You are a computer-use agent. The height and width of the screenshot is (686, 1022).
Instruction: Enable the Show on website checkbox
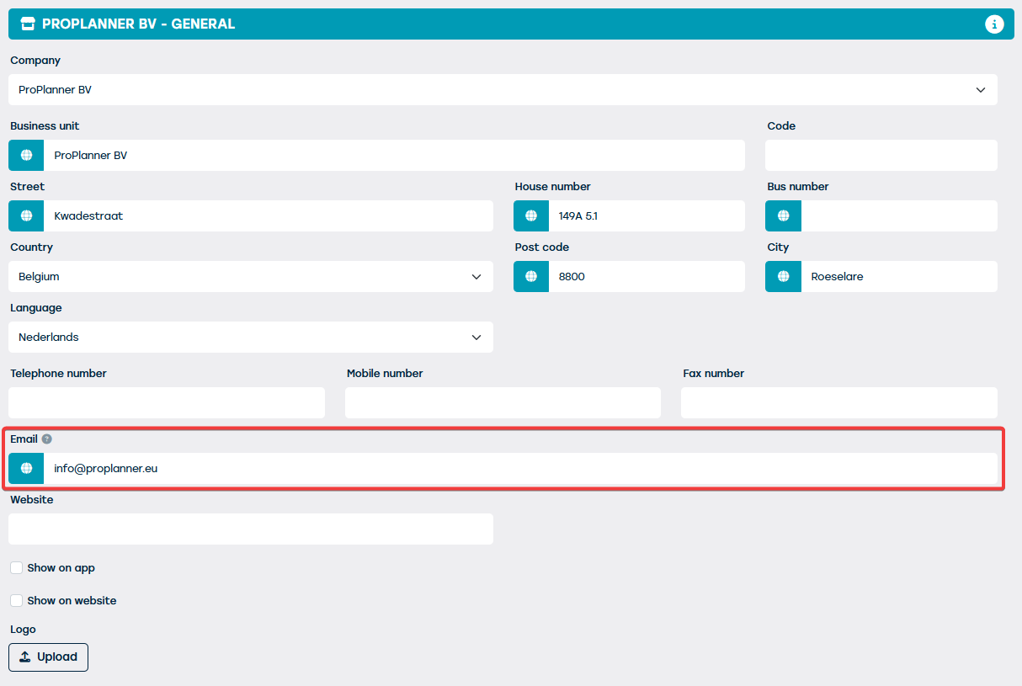[x=16, y=601]
